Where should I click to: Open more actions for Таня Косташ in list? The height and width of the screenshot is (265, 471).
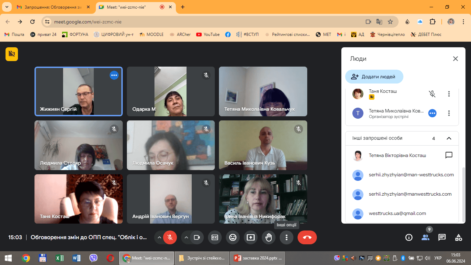(x=449, y=94)
